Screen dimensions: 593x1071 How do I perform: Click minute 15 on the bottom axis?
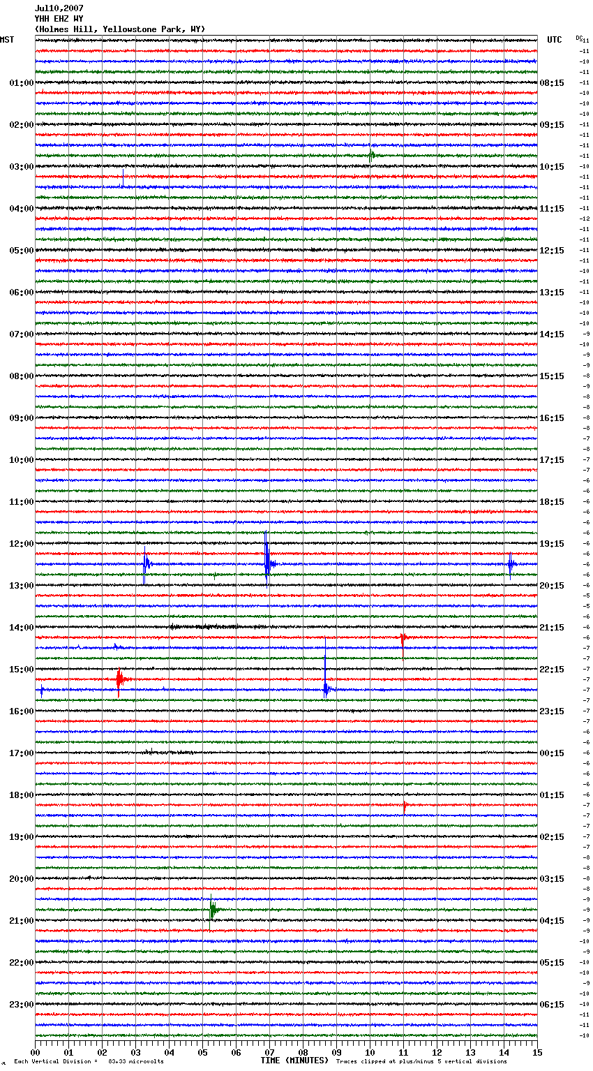537,1053
